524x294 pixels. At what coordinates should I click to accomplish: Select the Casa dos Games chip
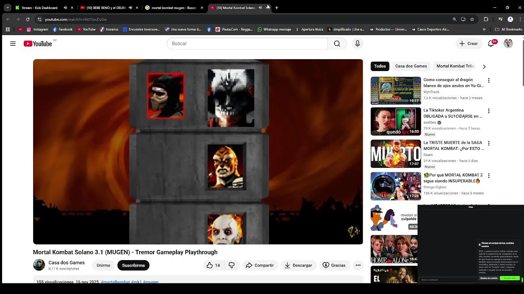(x=411, y=66)
